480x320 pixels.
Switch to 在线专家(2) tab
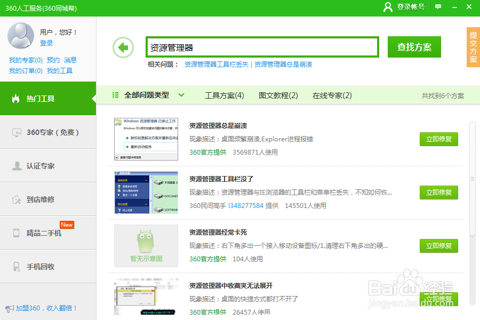point(332,95)
